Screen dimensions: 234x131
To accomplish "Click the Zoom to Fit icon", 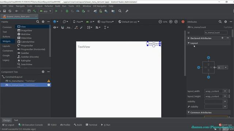I will click(x=176, y=22).
